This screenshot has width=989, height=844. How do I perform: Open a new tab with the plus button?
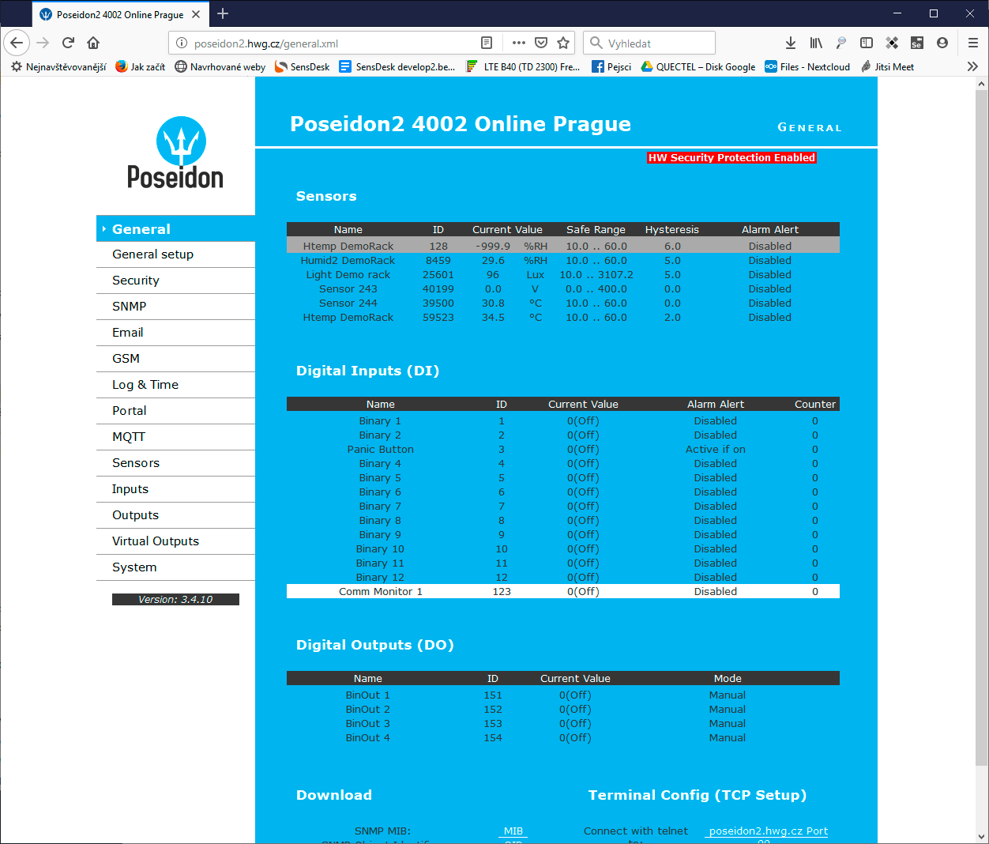point(223,13)
